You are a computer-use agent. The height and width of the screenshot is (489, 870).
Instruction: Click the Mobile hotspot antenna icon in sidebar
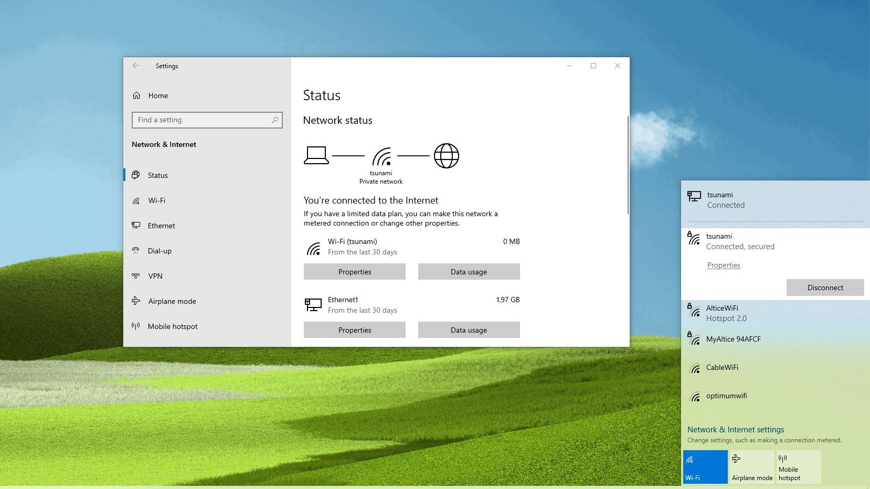click(136, 326)
